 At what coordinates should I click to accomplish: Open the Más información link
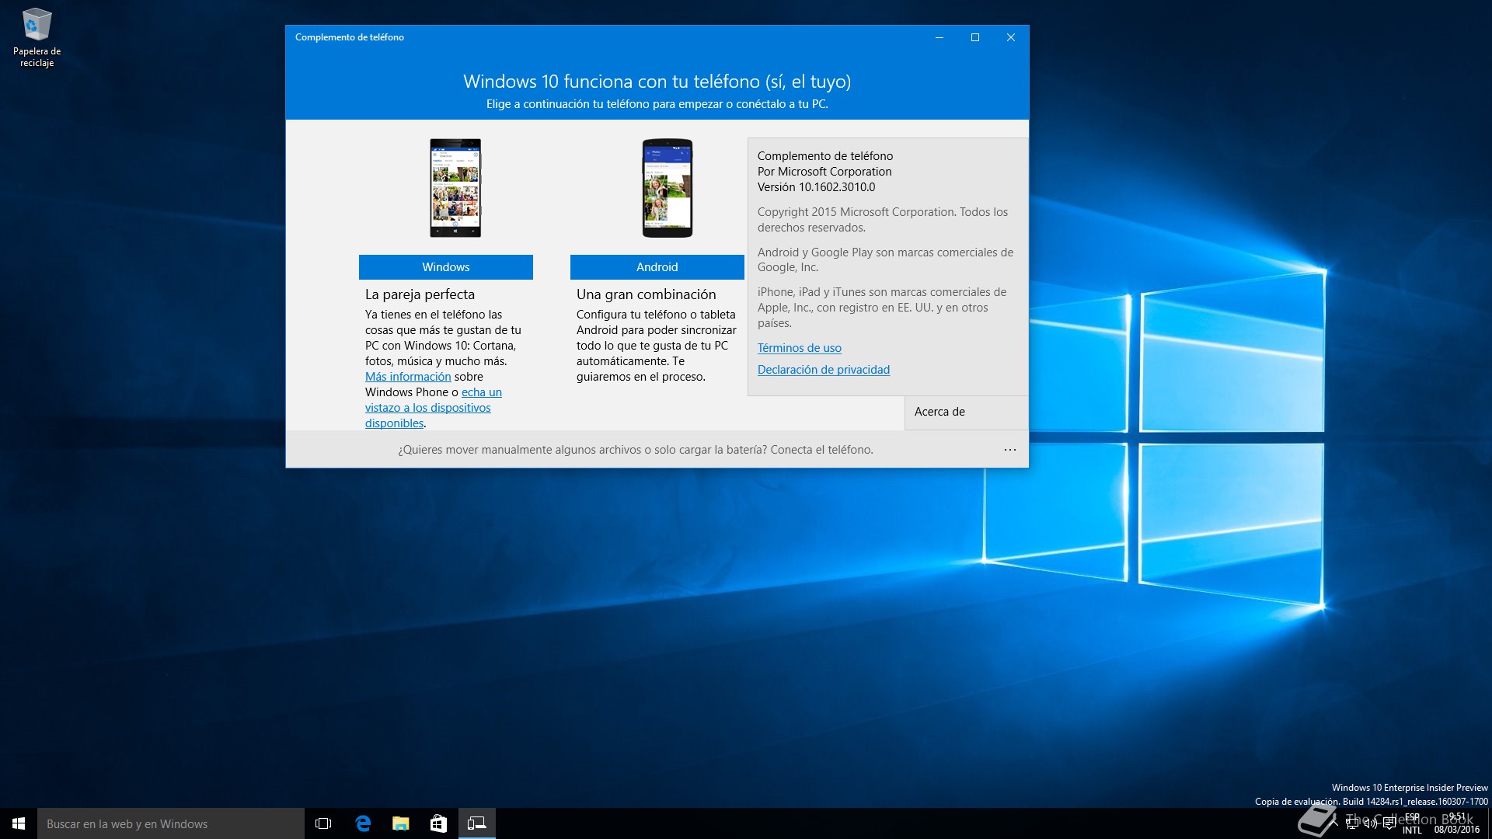click(x=408, y=377)
